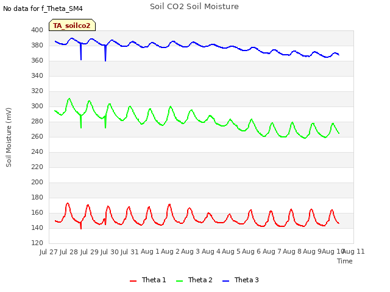Click the Jul 28 x-axis date label
Image resolution: width=390 pixels, height=292 pixels.
(69, 252)
